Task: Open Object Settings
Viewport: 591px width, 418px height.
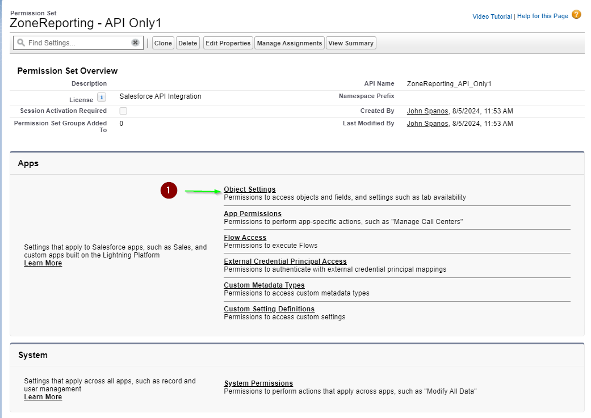Action: 250,189
